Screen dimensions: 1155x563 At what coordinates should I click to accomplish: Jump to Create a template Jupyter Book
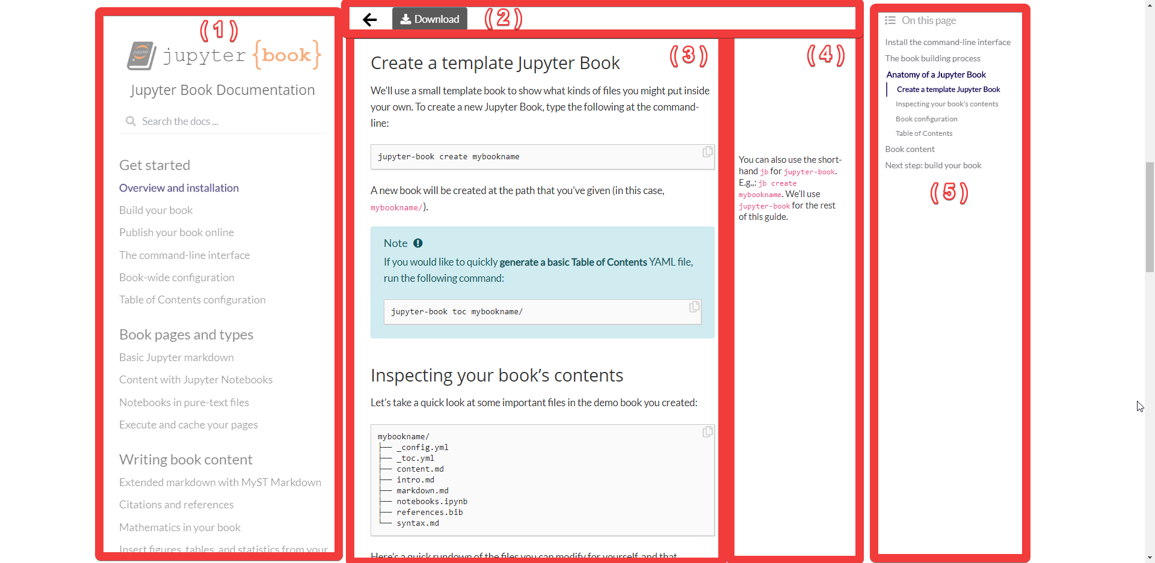point(948,90)
